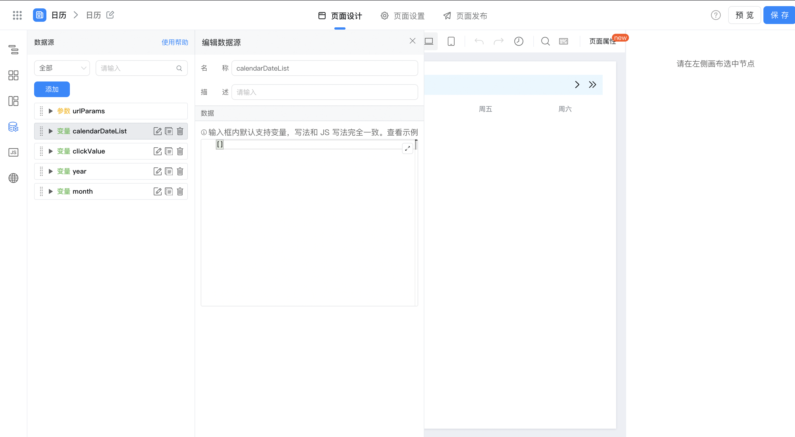Switch canvas to desktop view

[x=429, y=41]
